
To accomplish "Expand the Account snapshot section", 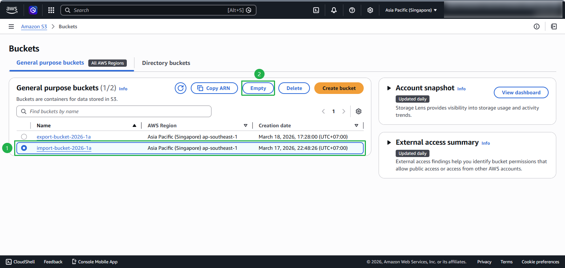I will pos(389,88).
